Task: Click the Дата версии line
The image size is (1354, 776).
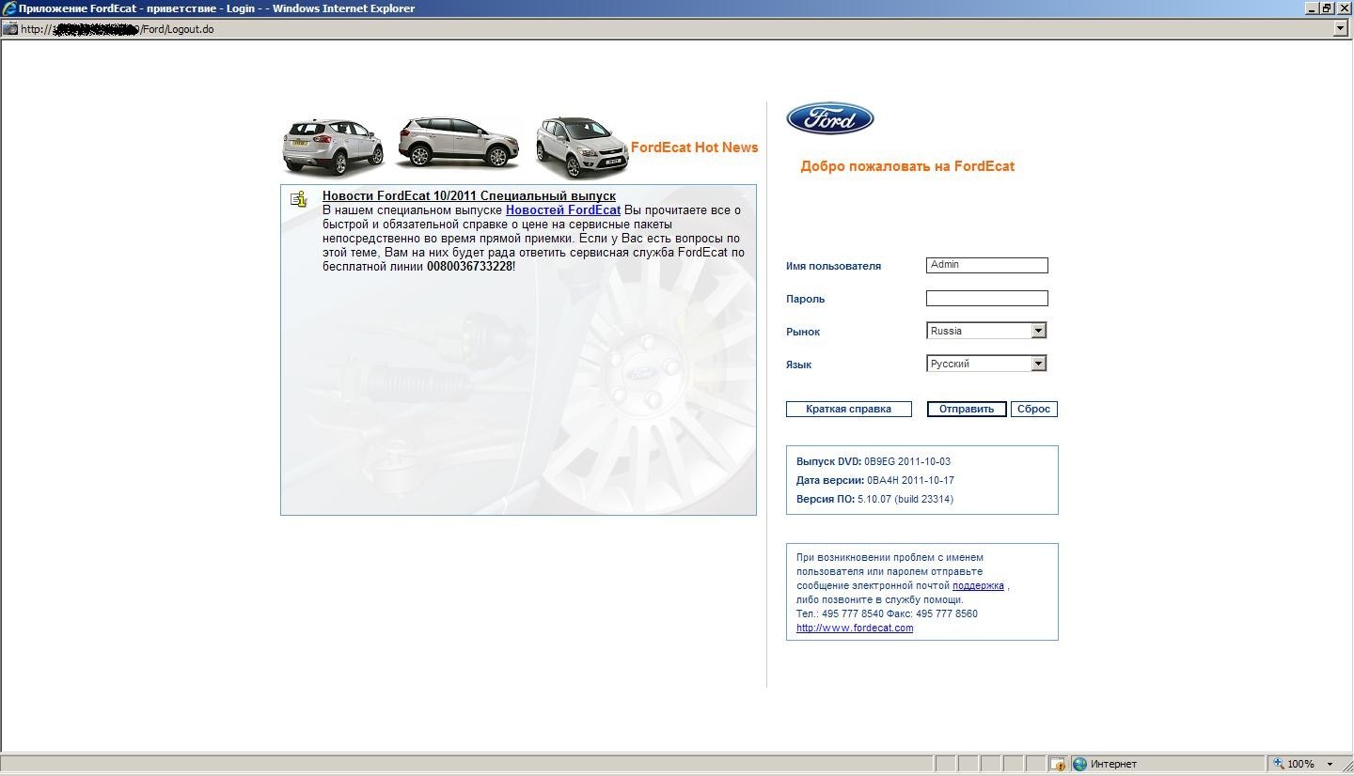Action: coord(875,480)
